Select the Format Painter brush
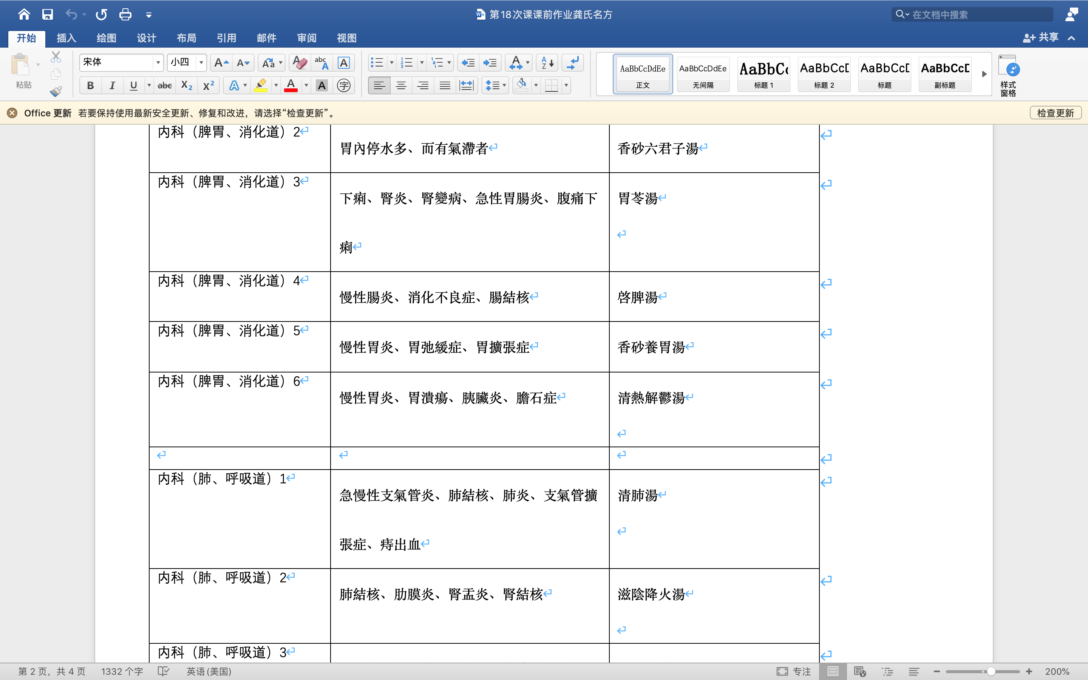 coord(56,91)
